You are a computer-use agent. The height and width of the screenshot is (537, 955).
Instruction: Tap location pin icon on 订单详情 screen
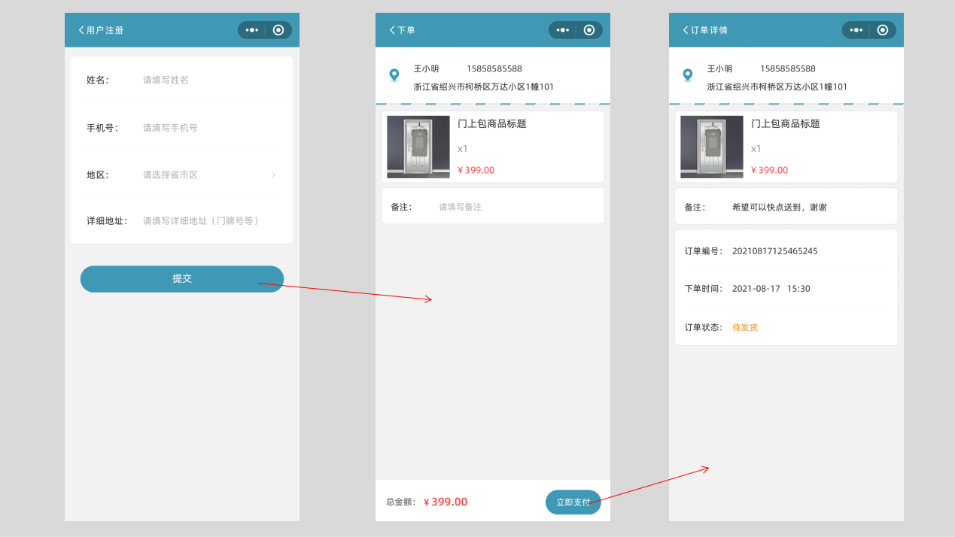pos(688,75)
